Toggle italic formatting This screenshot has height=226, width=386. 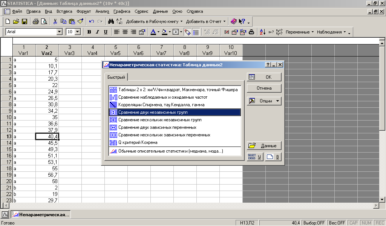click(98, 32)
